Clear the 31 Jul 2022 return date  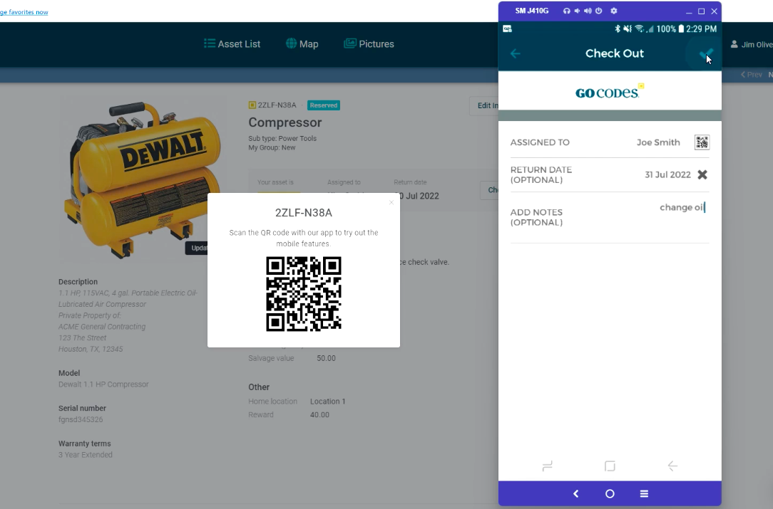(702, 174)
